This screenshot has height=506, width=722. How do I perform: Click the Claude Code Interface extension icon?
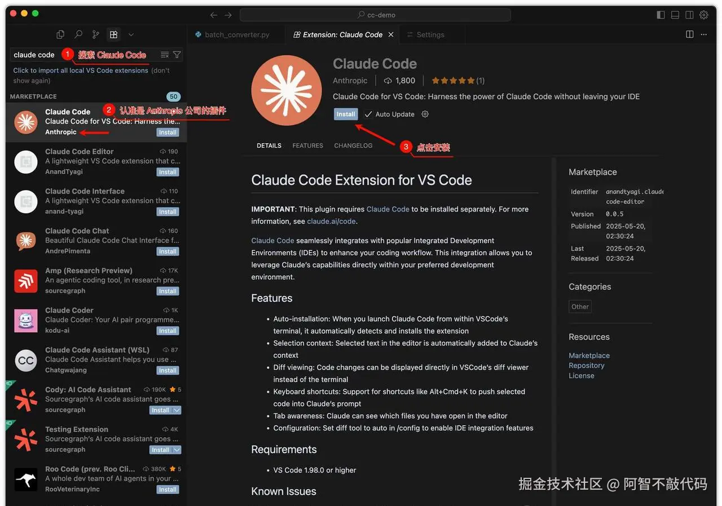click(x=26, y=201)
